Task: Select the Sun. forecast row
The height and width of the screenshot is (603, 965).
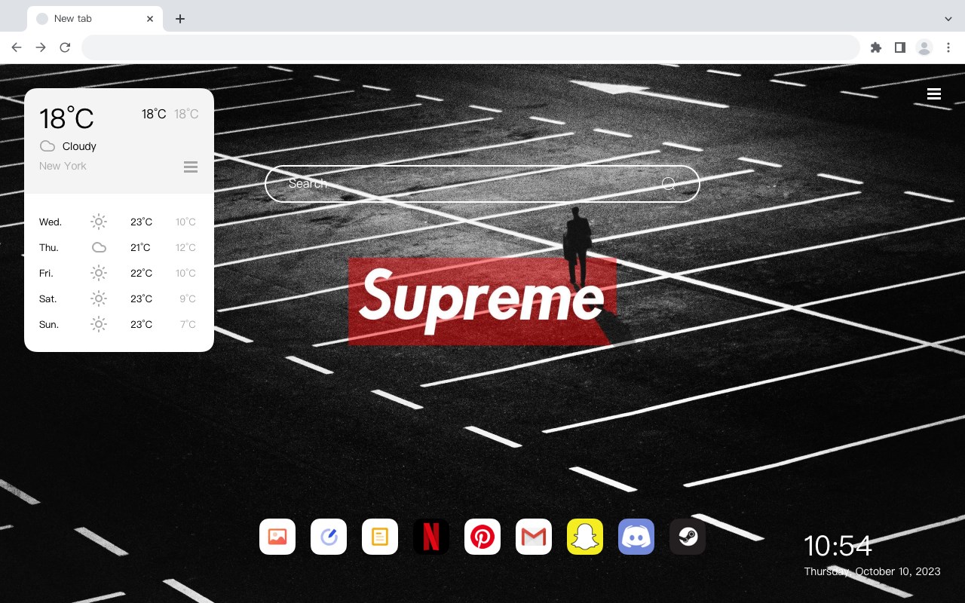Action: [119, 324]
